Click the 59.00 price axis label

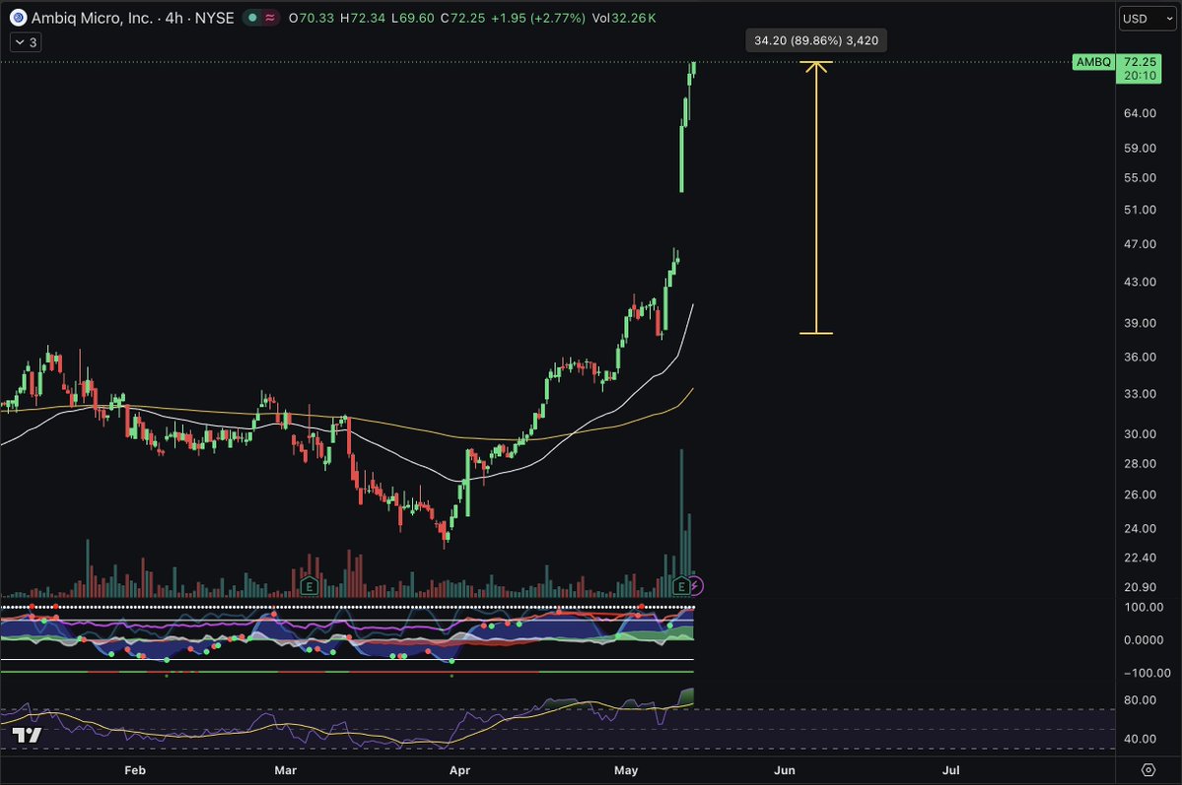point(1140,148)
